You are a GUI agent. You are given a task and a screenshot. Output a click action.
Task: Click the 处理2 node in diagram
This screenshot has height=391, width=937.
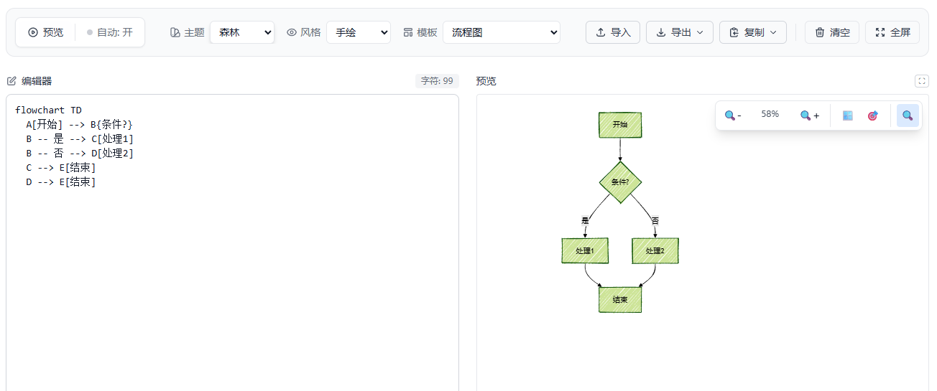tap(655, 251)
